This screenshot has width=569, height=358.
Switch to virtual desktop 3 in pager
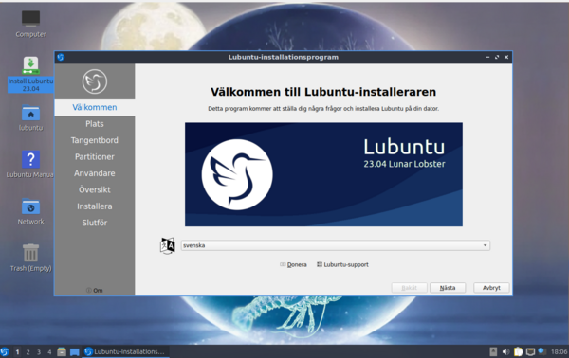[39, 351]
